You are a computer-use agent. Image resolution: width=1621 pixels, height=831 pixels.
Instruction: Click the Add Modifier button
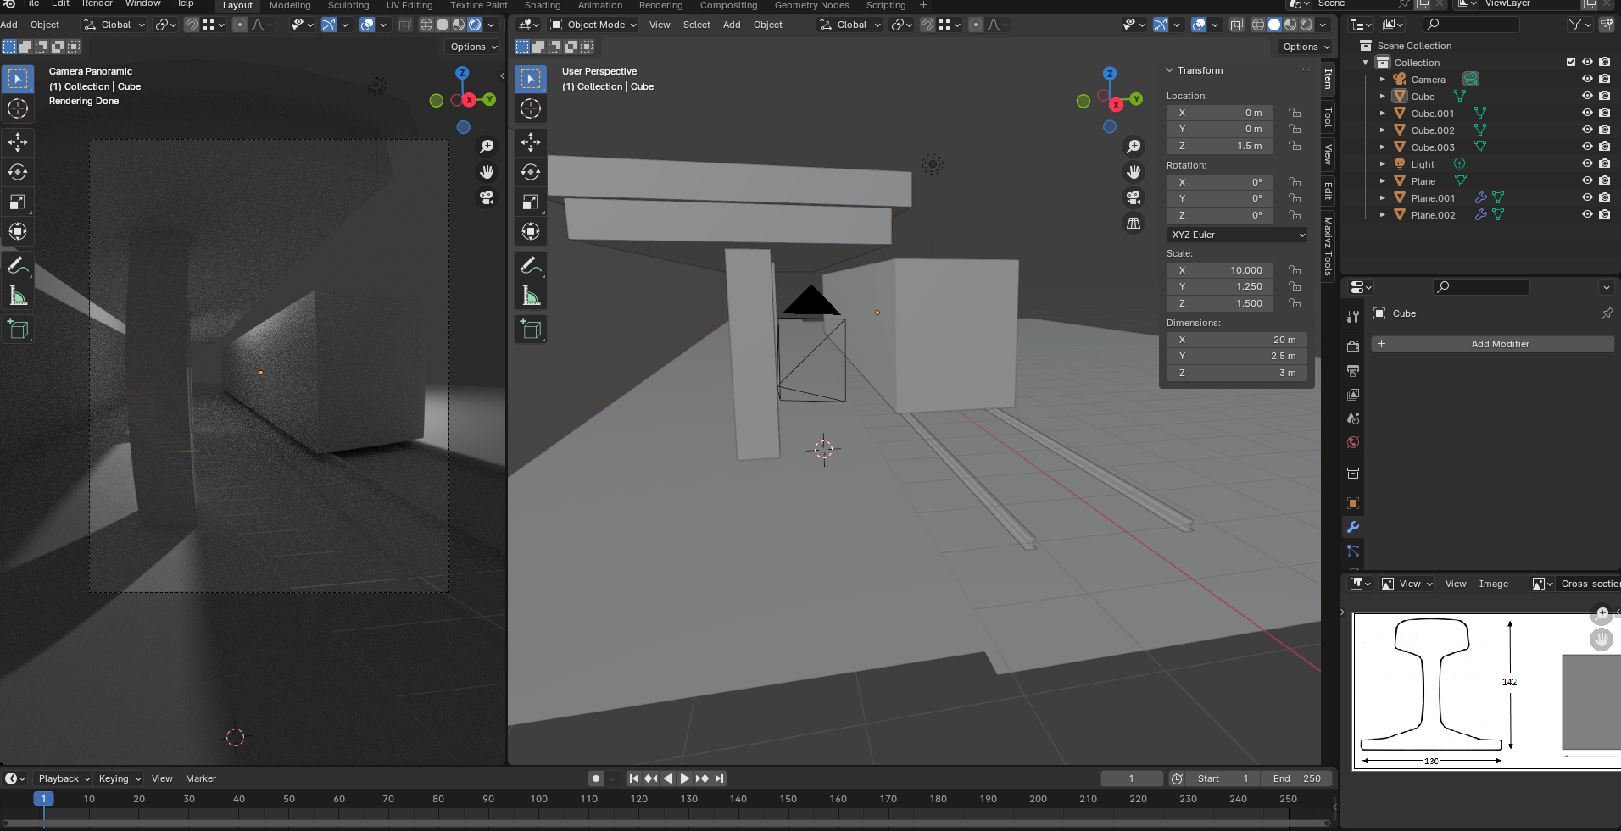click(1499, 344)
